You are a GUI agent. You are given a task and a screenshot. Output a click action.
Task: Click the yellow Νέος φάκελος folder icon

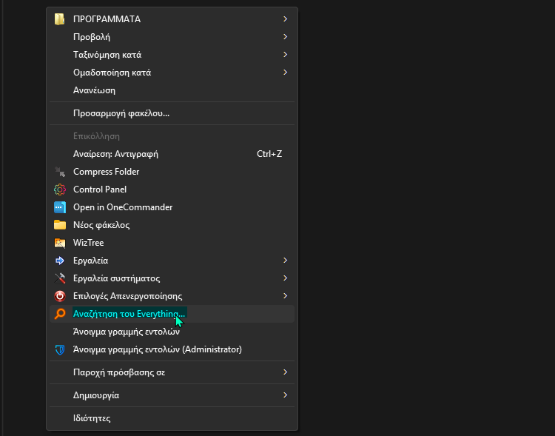(60, 225)
